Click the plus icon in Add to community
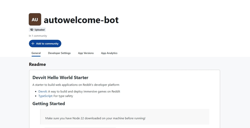 (x=33, y=44)
